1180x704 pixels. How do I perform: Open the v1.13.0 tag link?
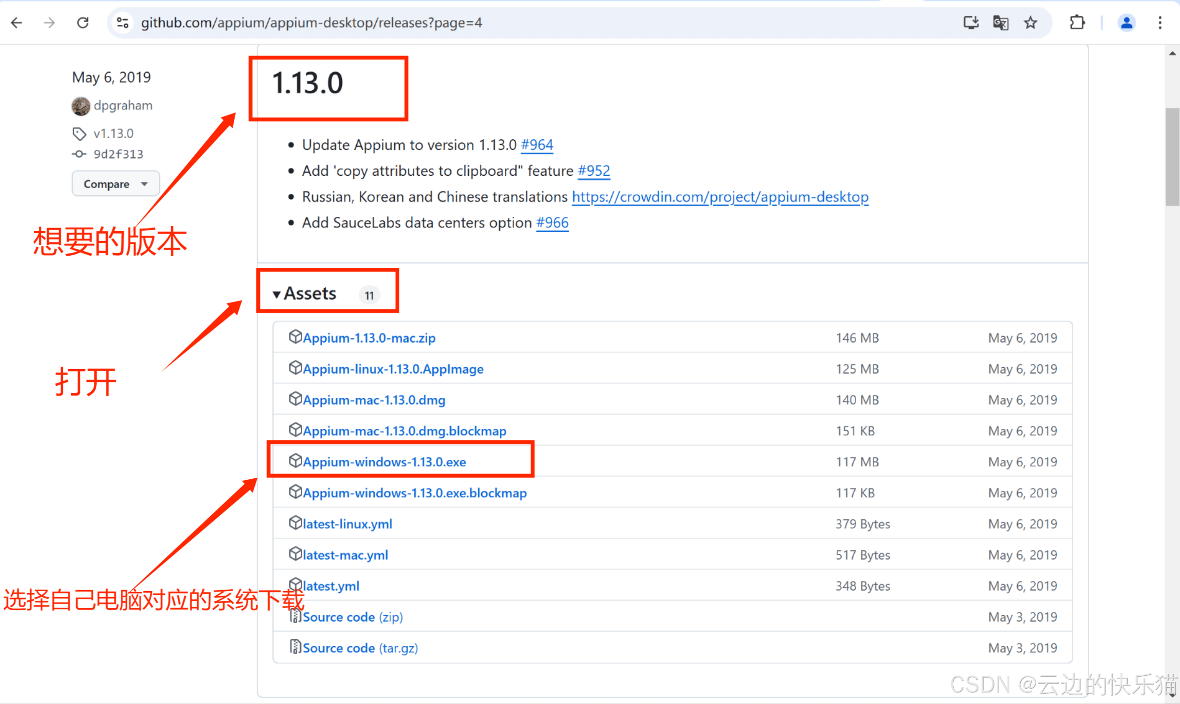(x=113, y=134)
